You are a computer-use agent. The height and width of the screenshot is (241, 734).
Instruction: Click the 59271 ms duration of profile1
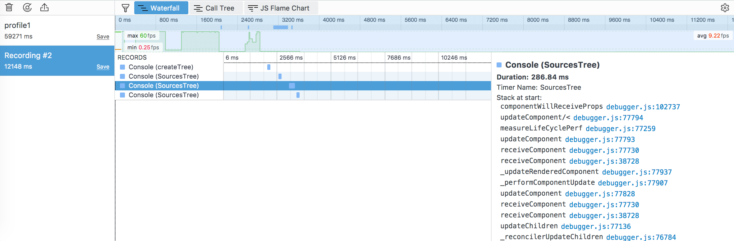(x=18, y=36)
